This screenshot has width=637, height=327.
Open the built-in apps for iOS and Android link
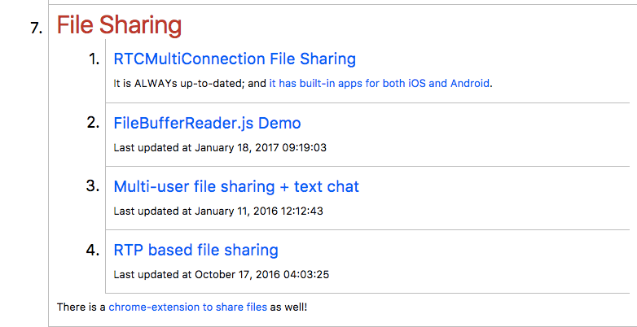(380, 83)
